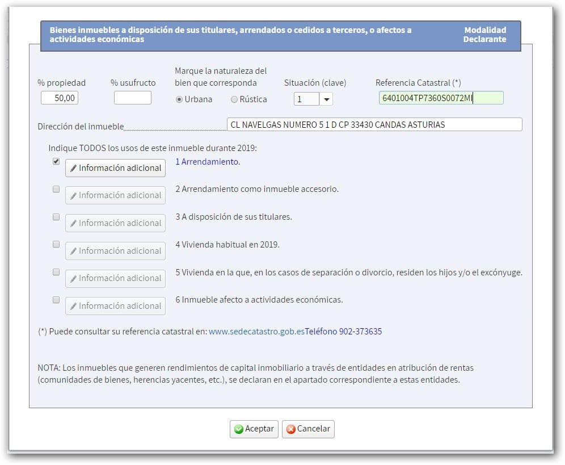Image resolution: width=565 pixels, height=465 pixels.
Task: Open the Situación (clave) dropdown arrow
Action: (x=326, y=99)
